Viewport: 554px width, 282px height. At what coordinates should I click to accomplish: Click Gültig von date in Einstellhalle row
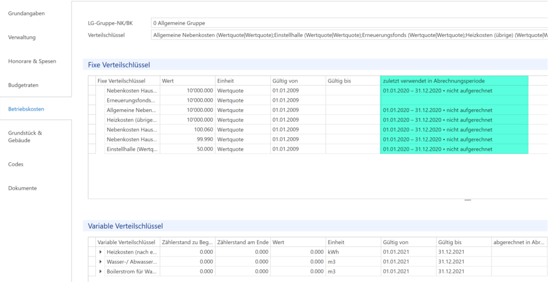click(x=298, y=149)
